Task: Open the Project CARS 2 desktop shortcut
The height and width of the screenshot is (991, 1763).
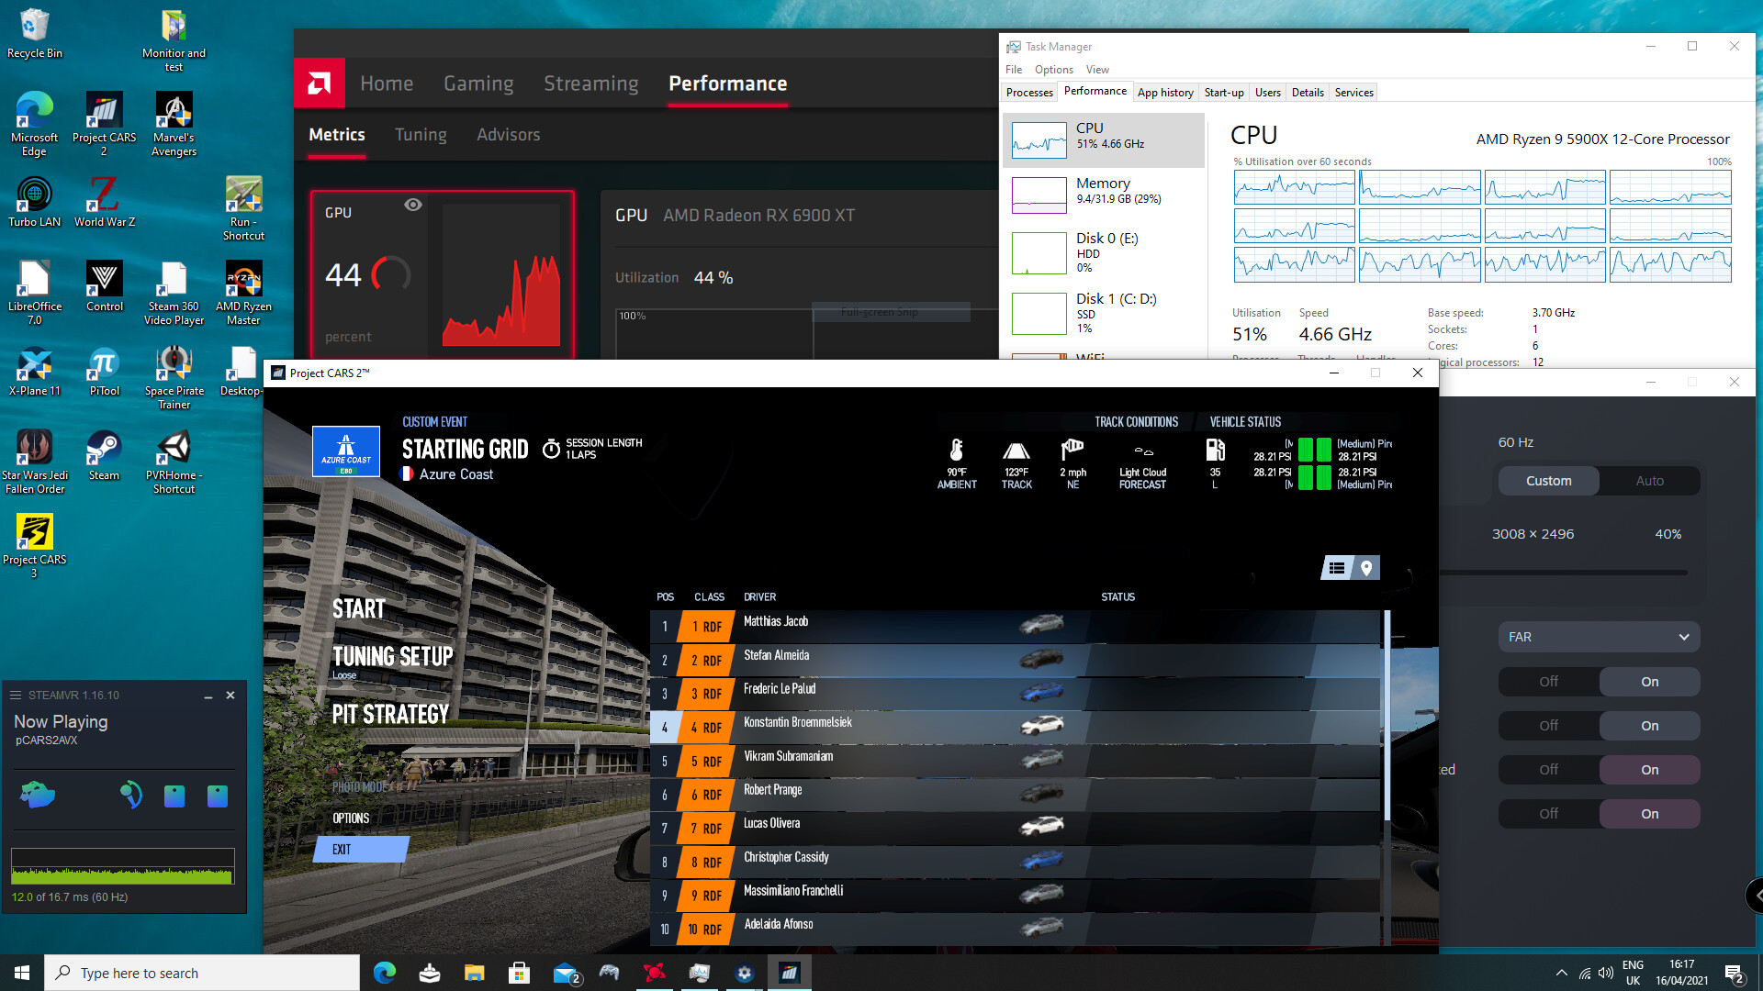Action: click(104, 124)
